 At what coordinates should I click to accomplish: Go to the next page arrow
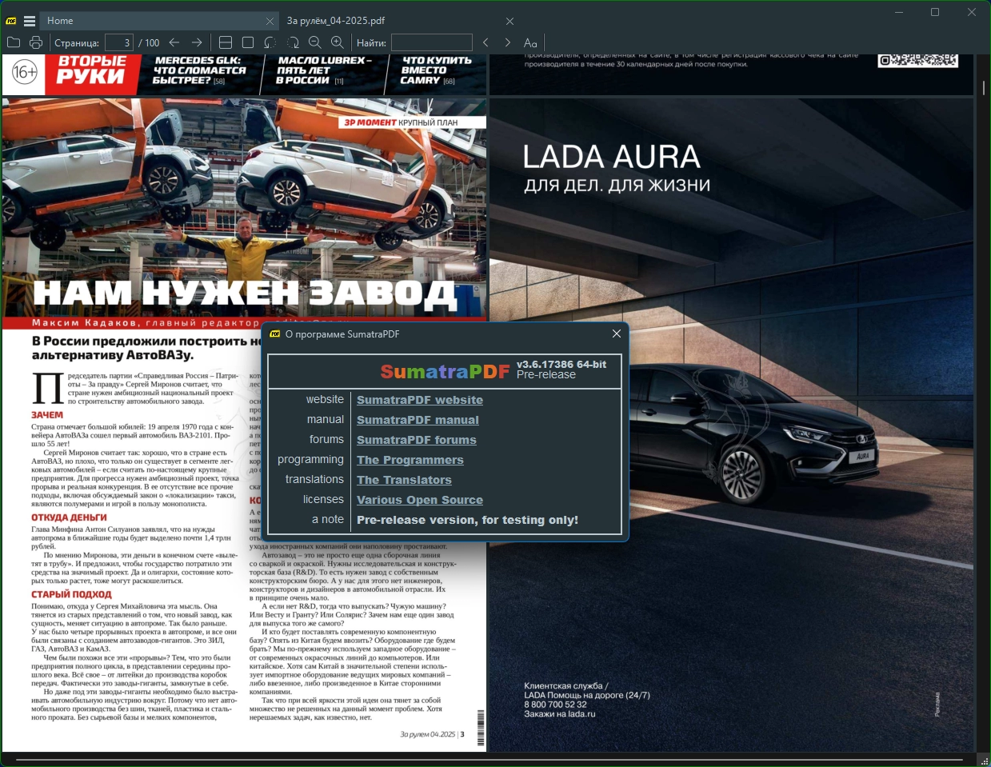(197, 42)
